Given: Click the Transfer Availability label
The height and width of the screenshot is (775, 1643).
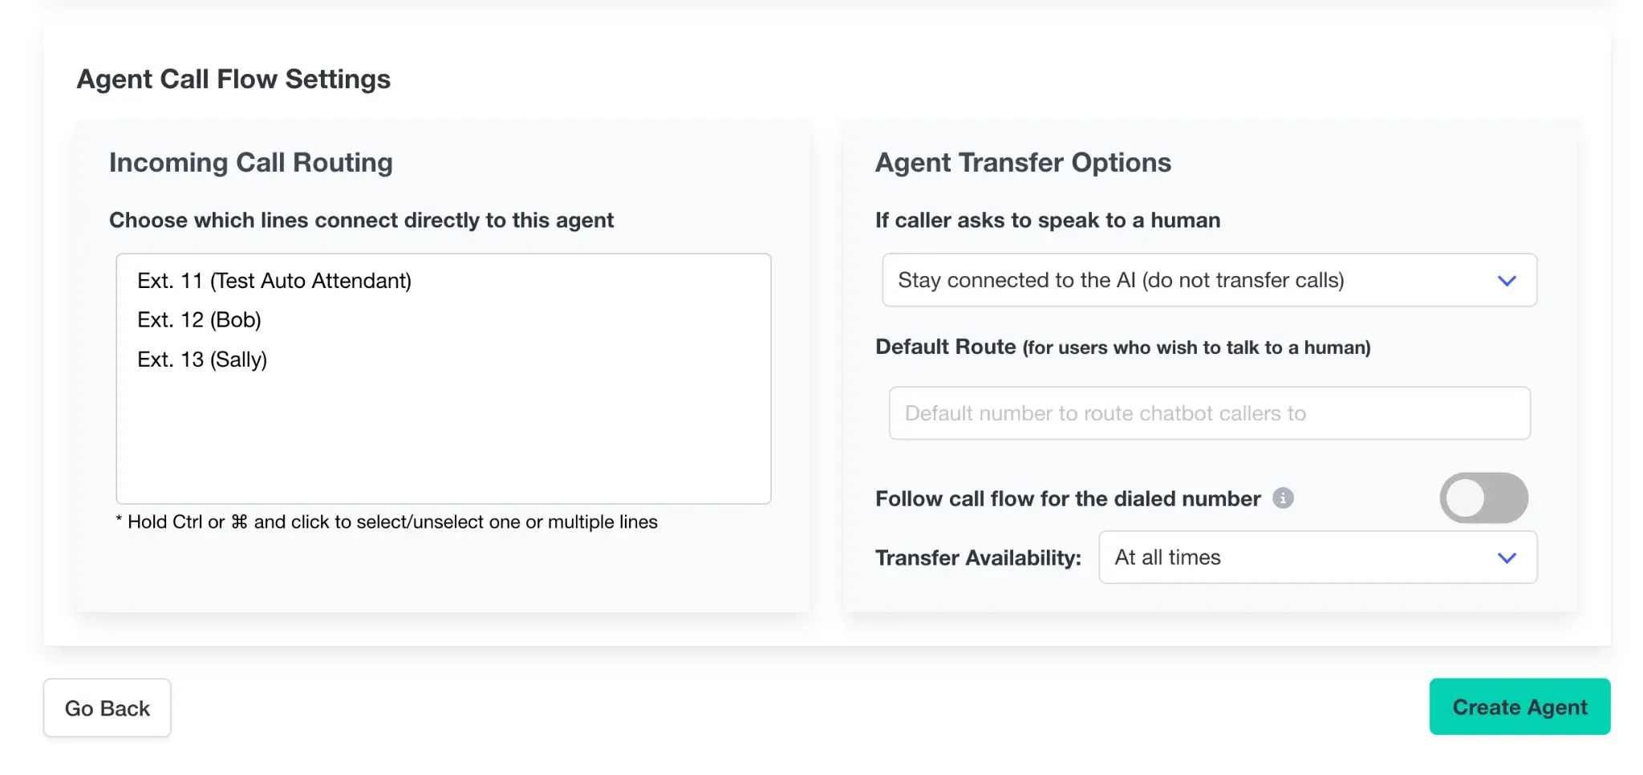Looking at the screenshot, I should (978, 557).
